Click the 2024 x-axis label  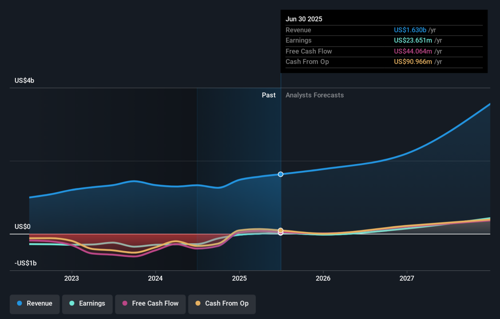[x=155, y=278]
